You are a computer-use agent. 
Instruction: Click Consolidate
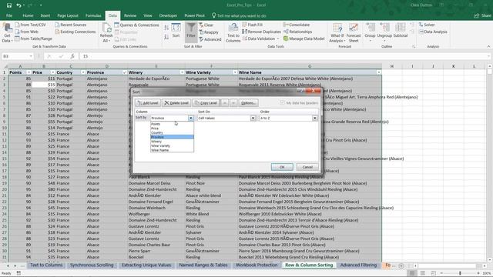pos(297,25)
